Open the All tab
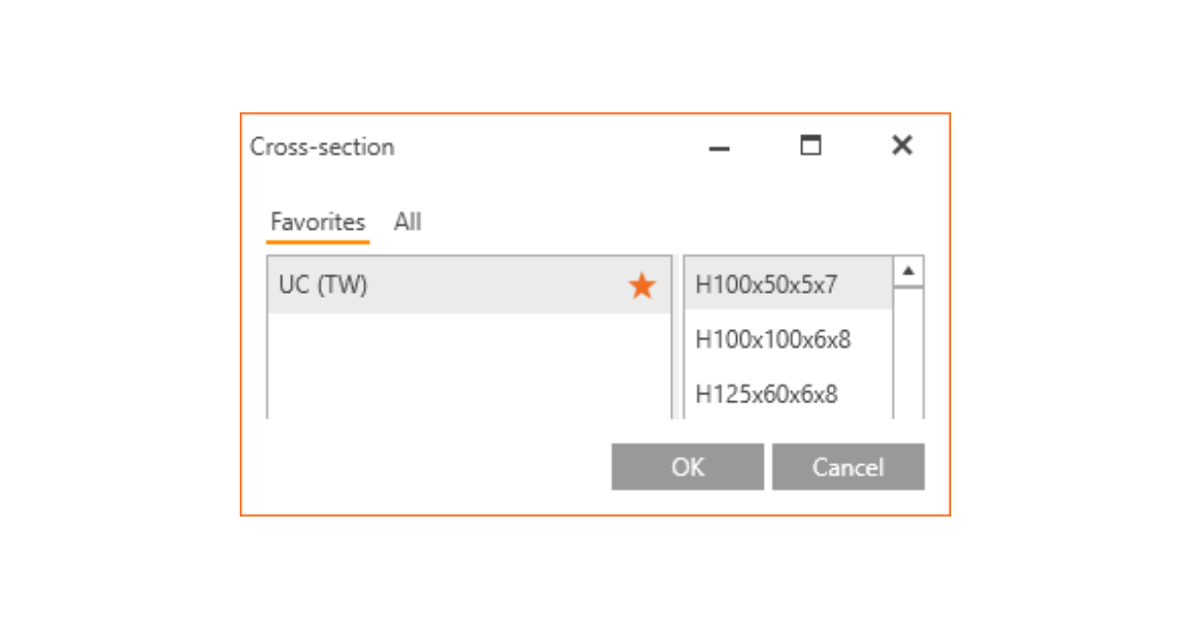This screenshot has width=1184, height=621. 407,222
